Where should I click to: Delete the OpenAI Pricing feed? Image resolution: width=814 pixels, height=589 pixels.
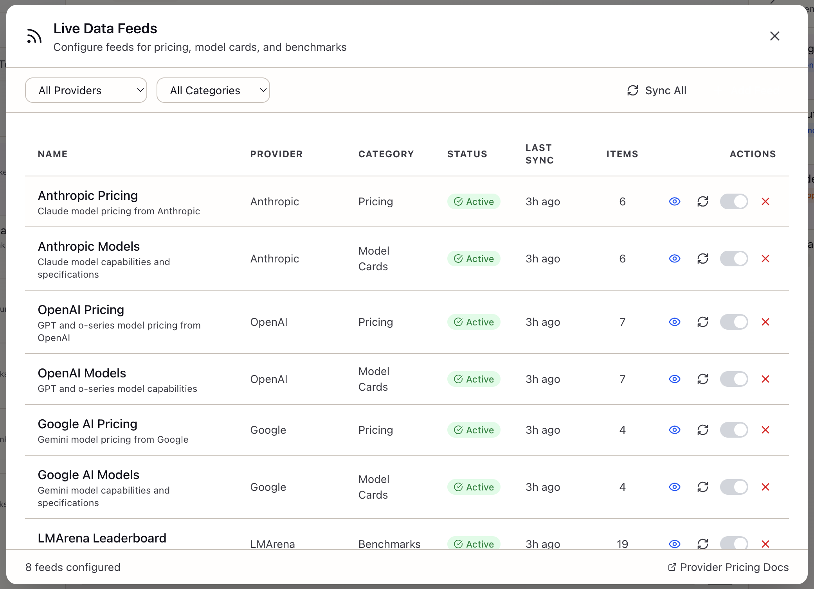(x=766, y=322)
